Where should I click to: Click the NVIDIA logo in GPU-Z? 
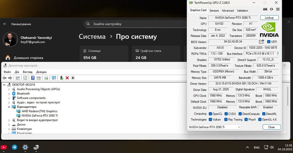[x=269, y=29]
